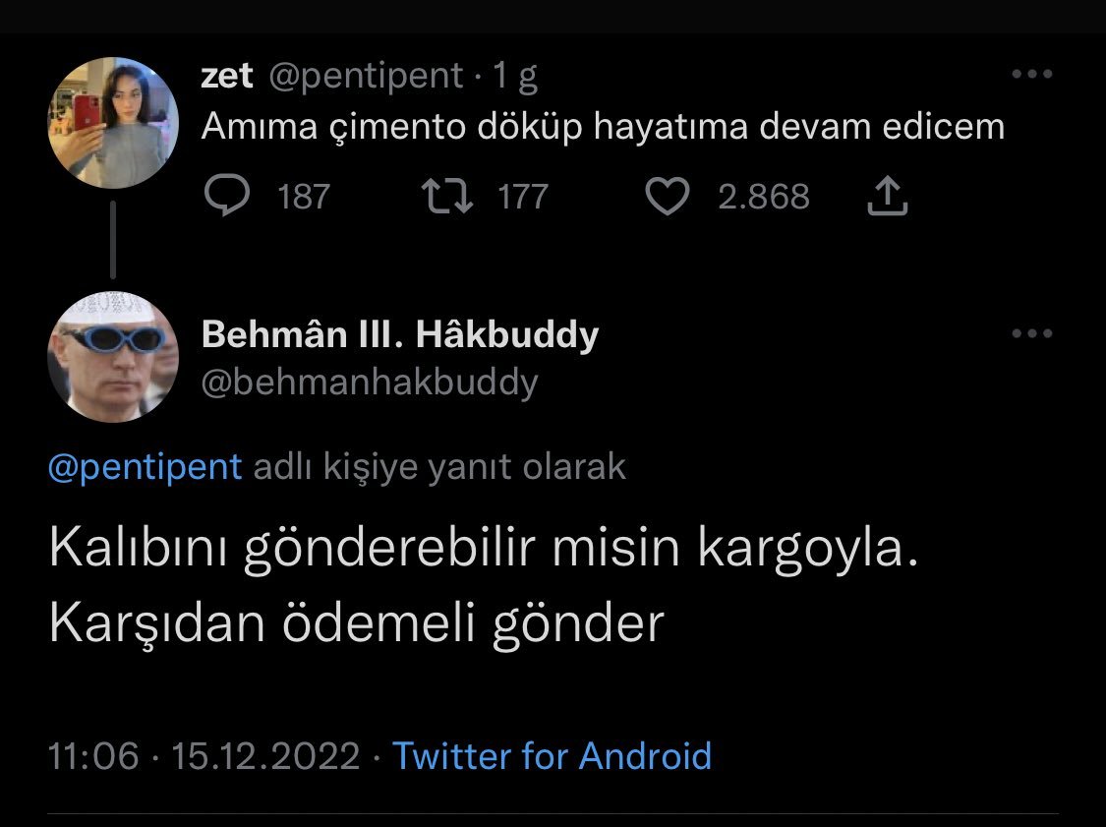
Task: Open the "1 g" tweet timestamp
Action: (x=515, y=76)
